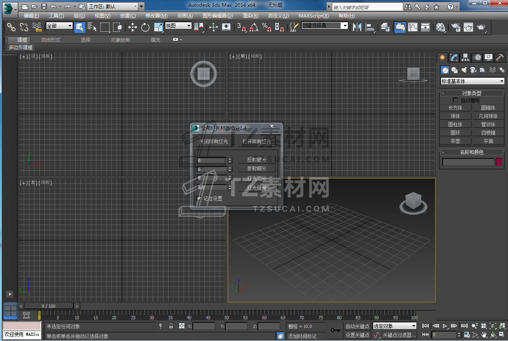This screenshot has width=508, height=341.
Task: Toggle the Percent Snap icon
Action: coord(266,27)
